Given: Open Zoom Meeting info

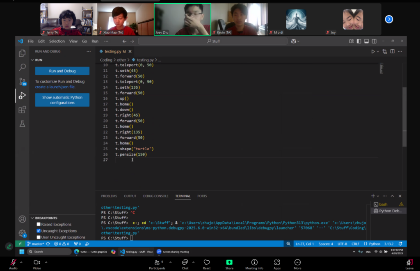Looking at the screenshot, I should (x=254, y=264).
